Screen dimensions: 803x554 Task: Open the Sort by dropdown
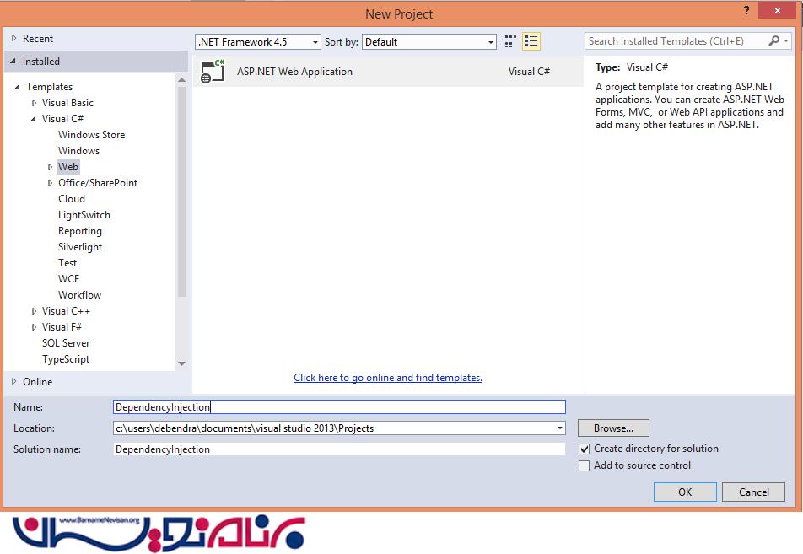(x=491, y=42)
